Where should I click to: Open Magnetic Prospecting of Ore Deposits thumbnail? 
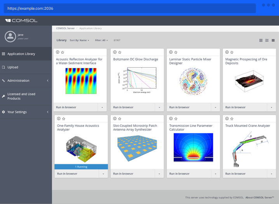pos(249,81)
